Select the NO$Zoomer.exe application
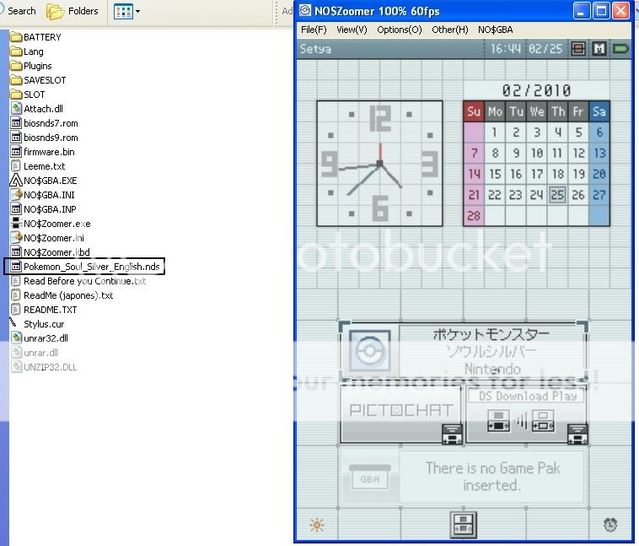This screenshot has height=546, width=639. [x=51, y=224]
